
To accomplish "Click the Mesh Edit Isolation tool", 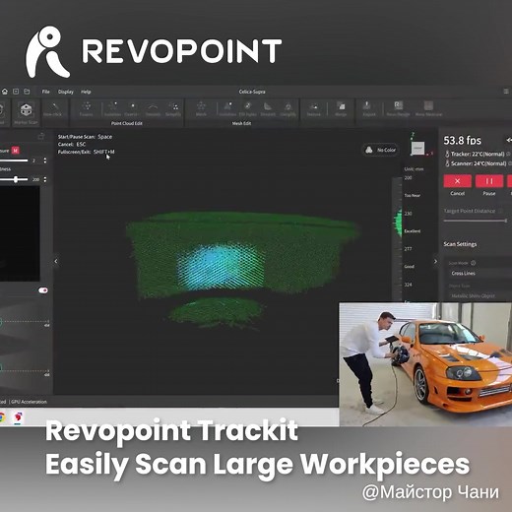I will (x=227, y=109).
